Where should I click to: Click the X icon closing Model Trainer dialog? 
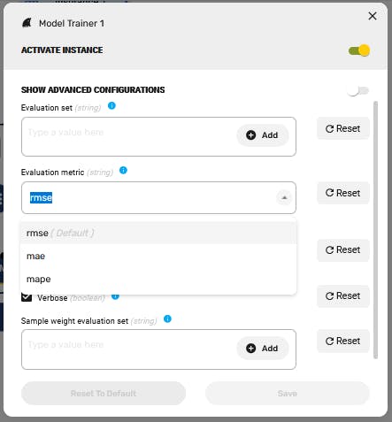pyautogui.click(x=373, y=16)
